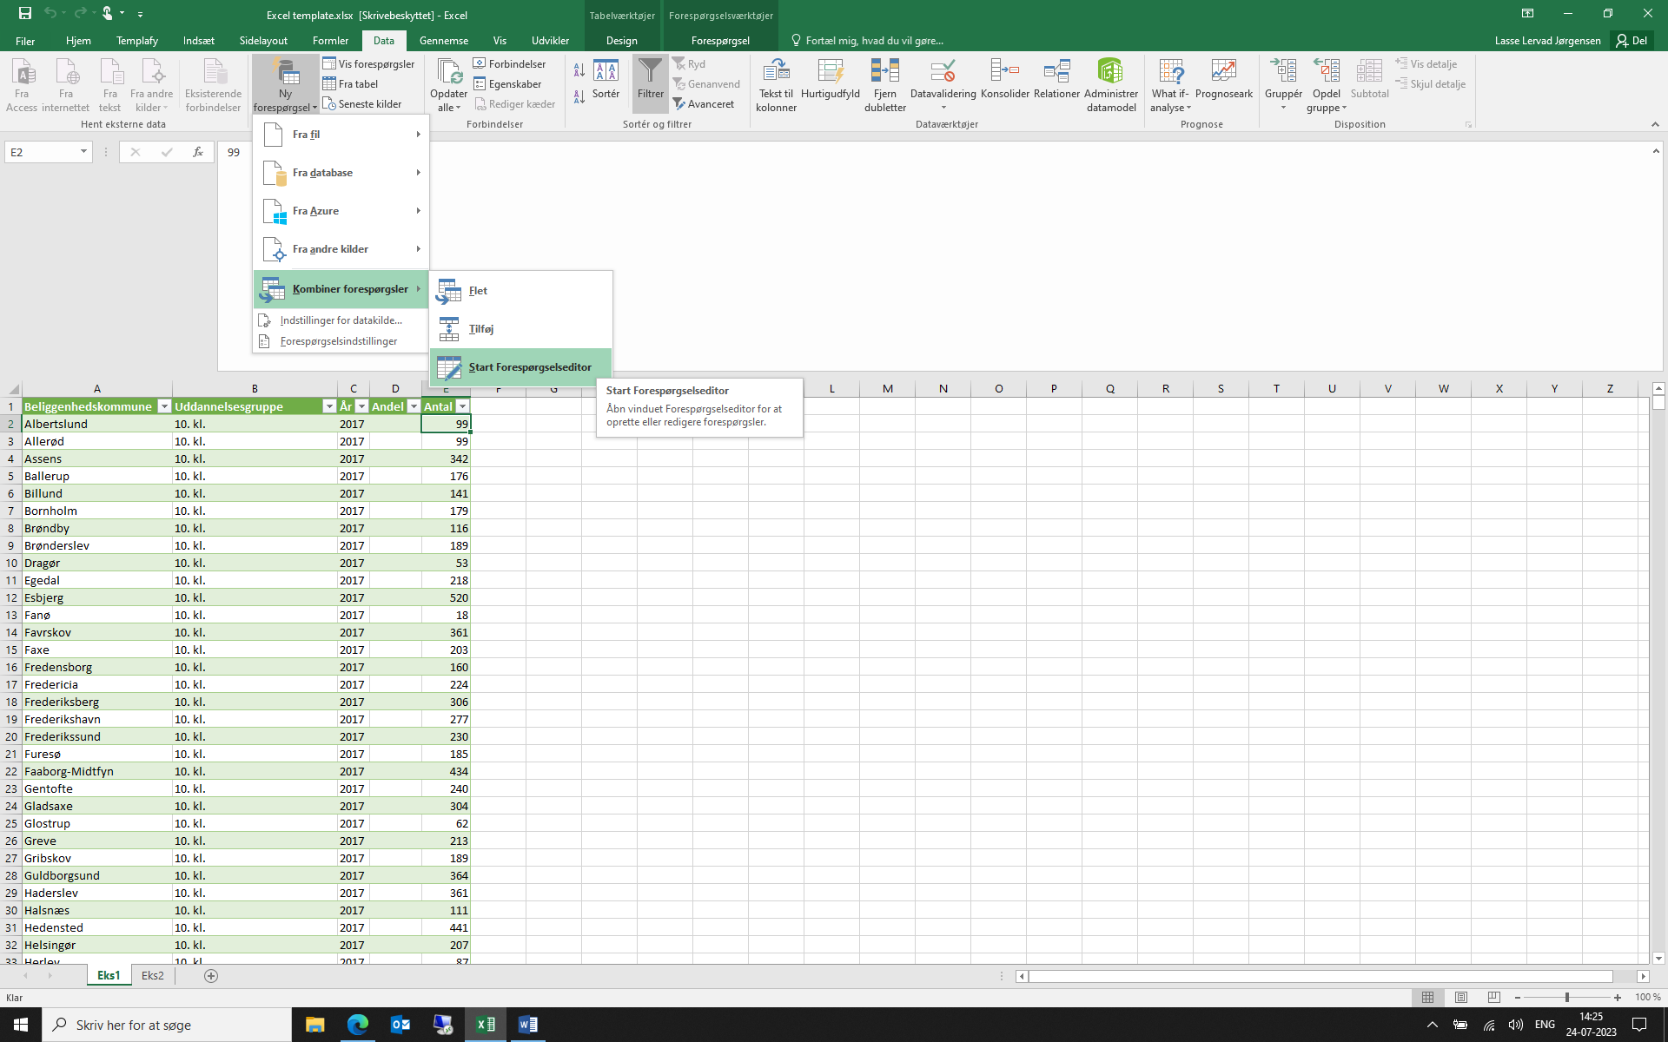Switch to page layout view in status bar
The width and height of the screenshot is (1668, 1042).
1461,998
